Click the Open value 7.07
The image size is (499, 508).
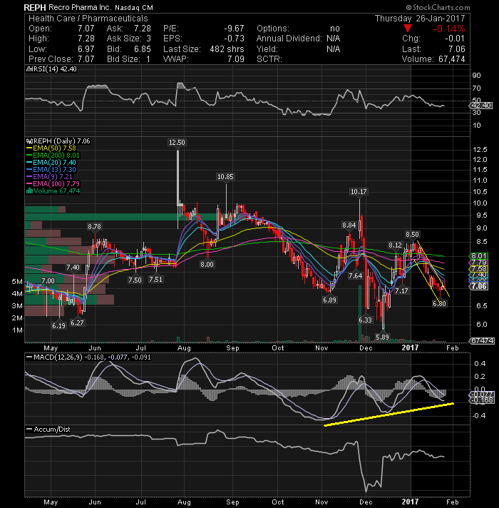(86, 29)
